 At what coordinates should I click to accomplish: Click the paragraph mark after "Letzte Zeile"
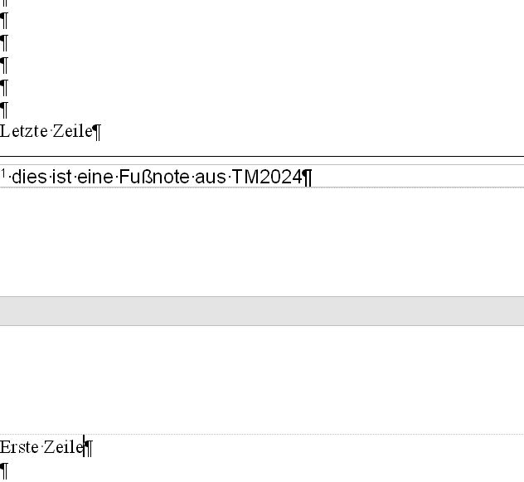[96, 131]
